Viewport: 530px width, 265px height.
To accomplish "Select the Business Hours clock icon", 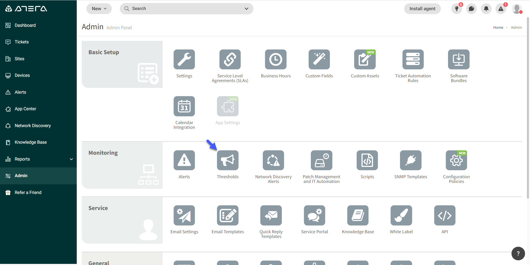I will click(x=275, y=59).
